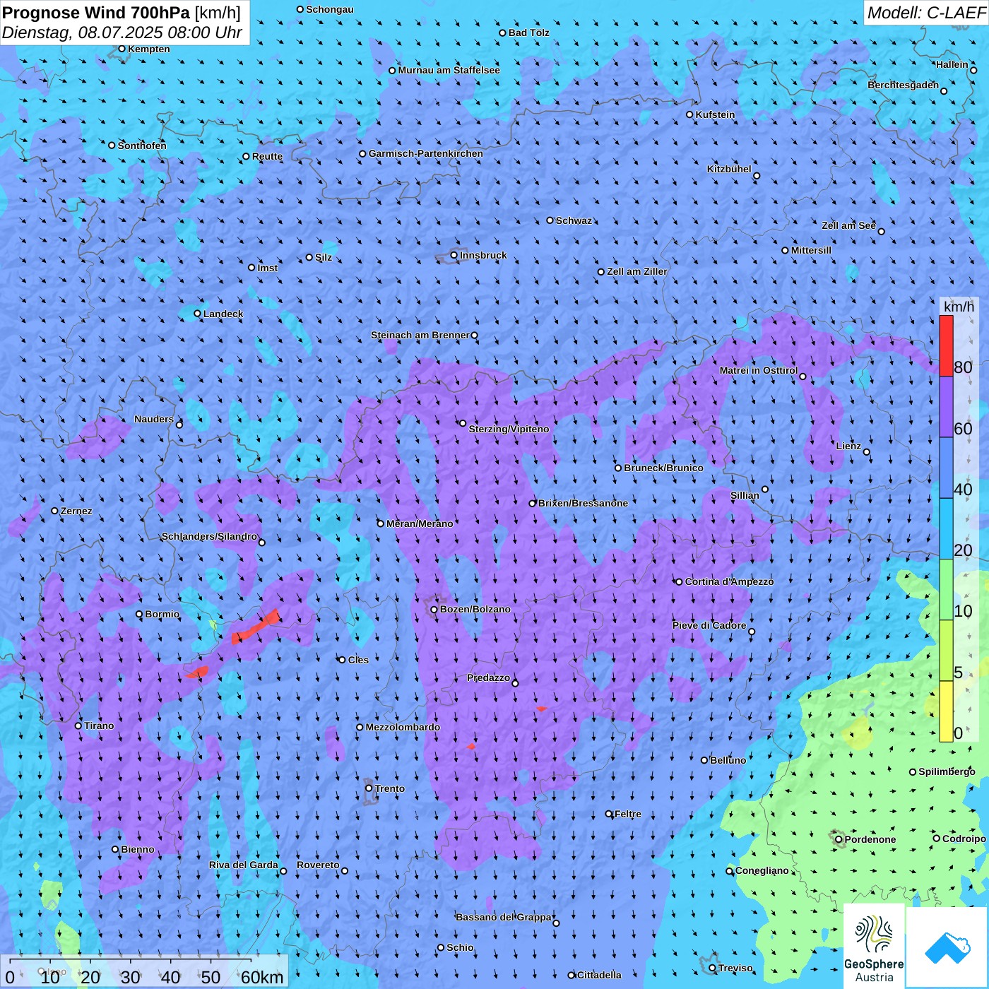Click the 'Conegliano' label
Viewport: 989px width, 989px height.
tap(762, 870)
